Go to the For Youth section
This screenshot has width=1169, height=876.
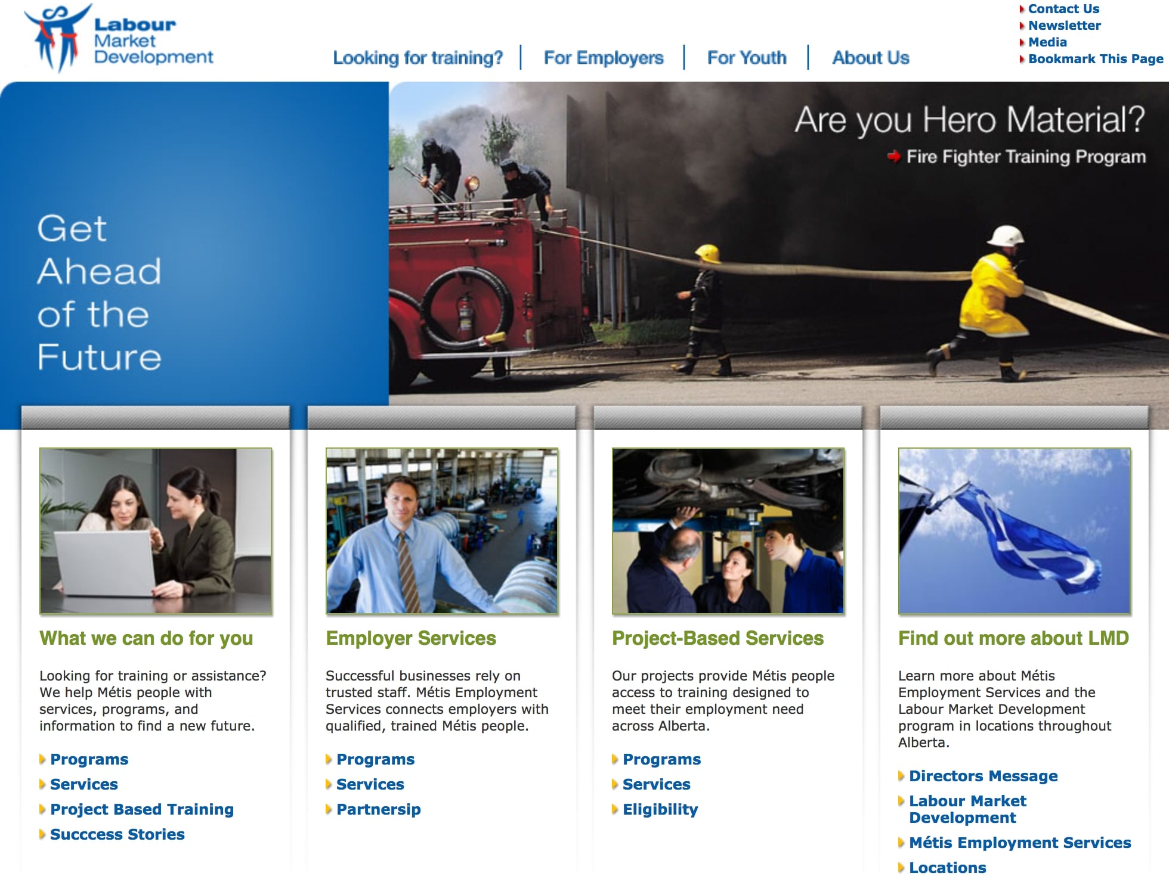pyautogui.click(x=747, y=58)
